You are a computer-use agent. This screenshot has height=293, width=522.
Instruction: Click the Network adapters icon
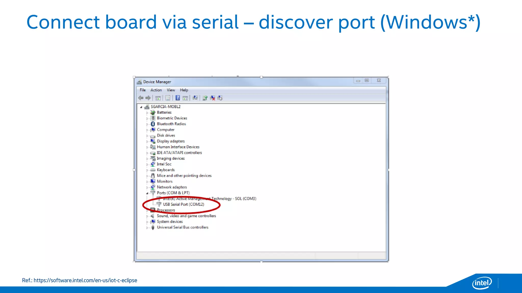click(x=153, y=187)
